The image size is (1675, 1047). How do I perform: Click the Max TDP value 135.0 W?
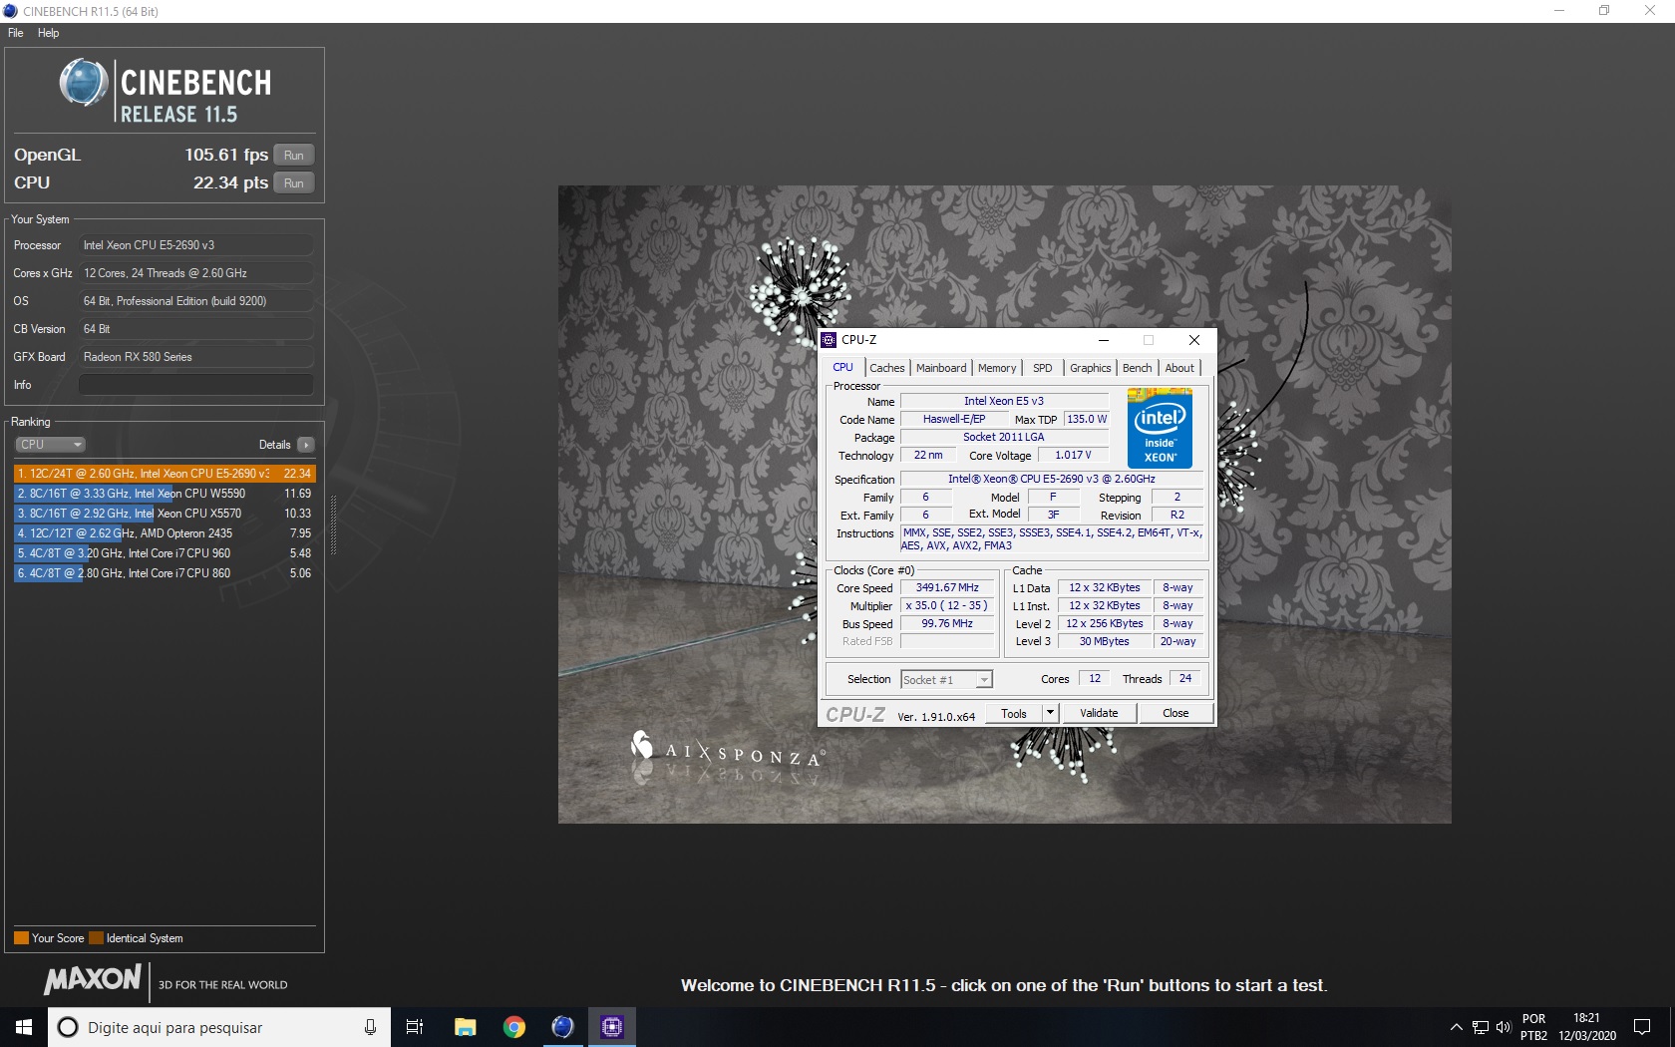pyautogui.click(x=1087, y=420)
